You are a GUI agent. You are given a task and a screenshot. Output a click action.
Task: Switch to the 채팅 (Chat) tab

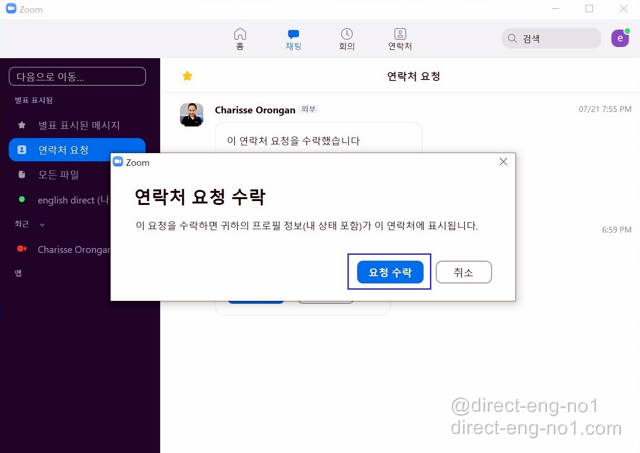(293, 39)
